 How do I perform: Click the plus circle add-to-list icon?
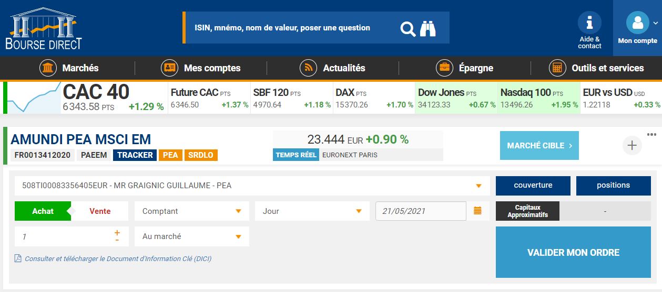tap(632, 145)
